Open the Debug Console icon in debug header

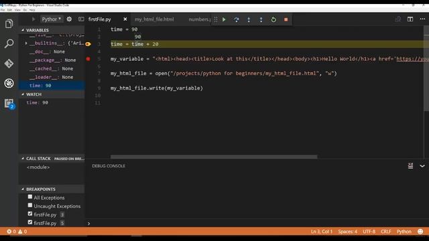pos(81,19)
